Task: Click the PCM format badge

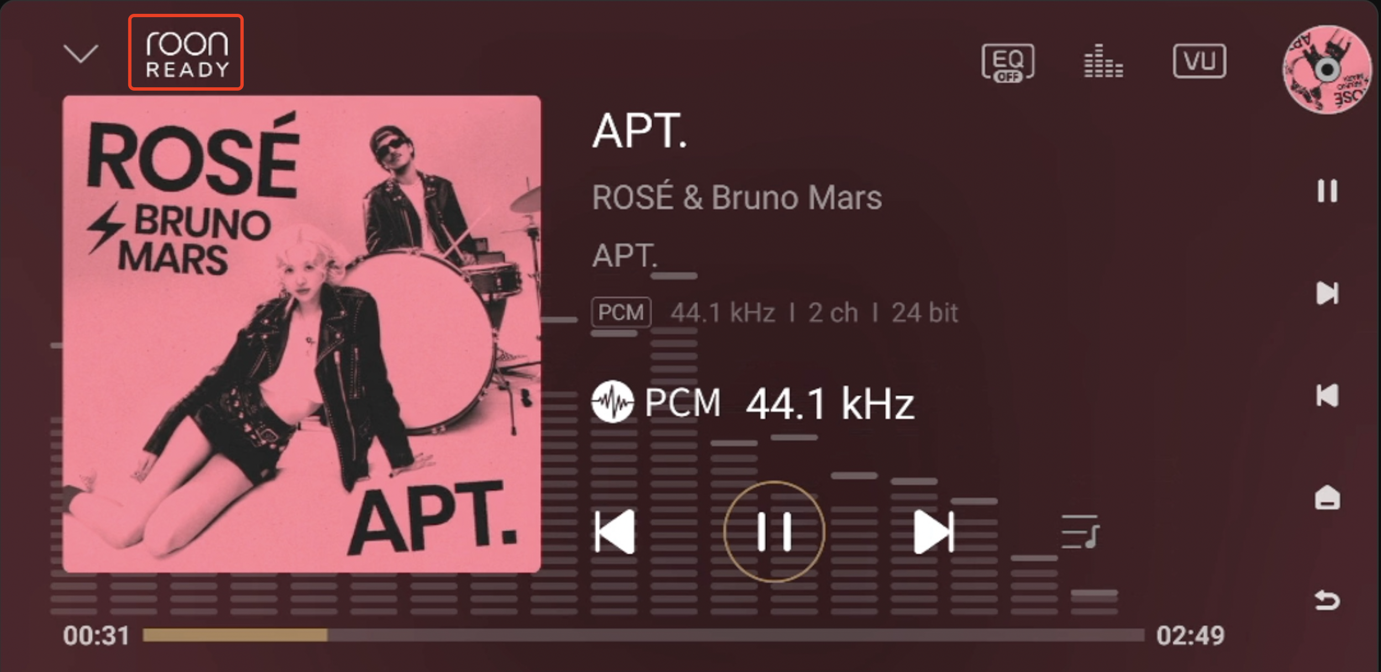Action: tap(621, 312)
